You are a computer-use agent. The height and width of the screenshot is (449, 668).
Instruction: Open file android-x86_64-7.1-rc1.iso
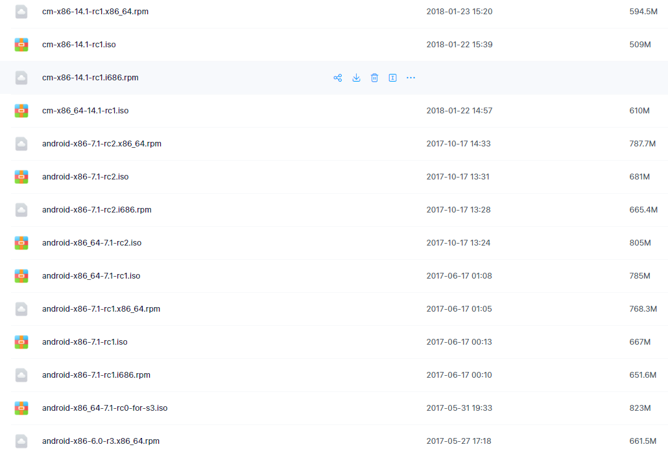pos(91,276)
